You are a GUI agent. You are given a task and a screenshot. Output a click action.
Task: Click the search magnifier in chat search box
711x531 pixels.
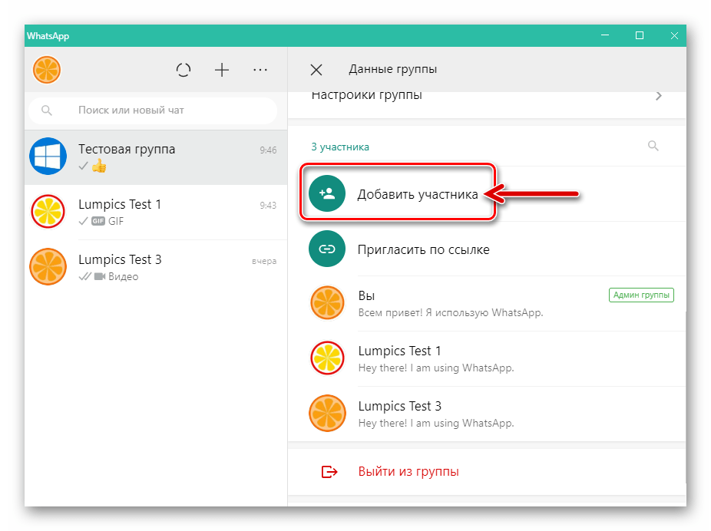47,110
